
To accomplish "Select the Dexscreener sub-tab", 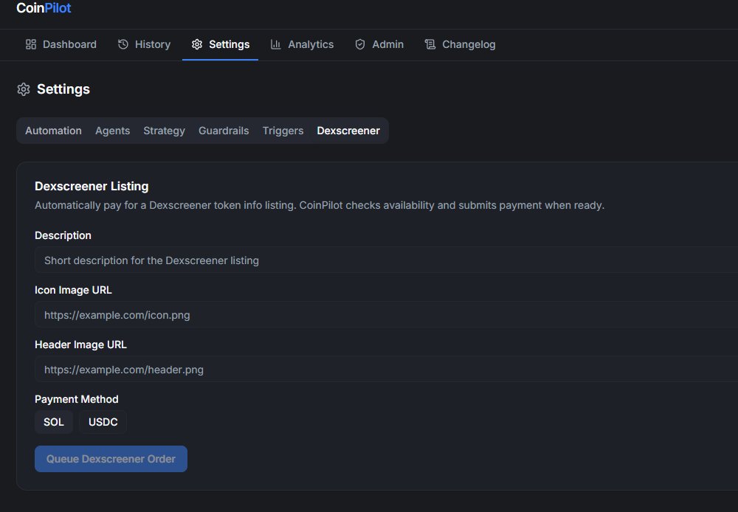I will click(348, 131).
